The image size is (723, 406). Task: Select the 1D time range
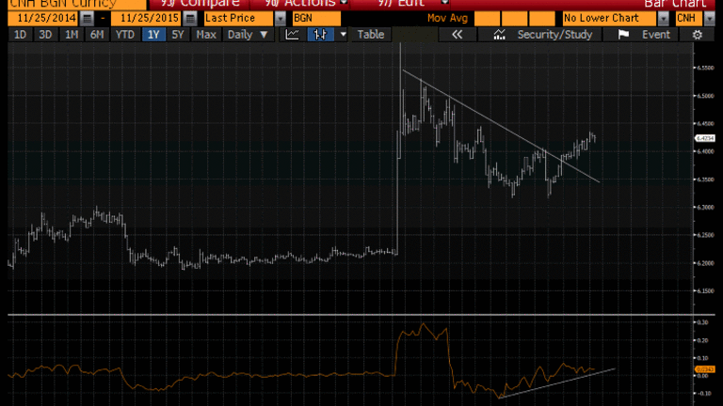pos(20,34)
